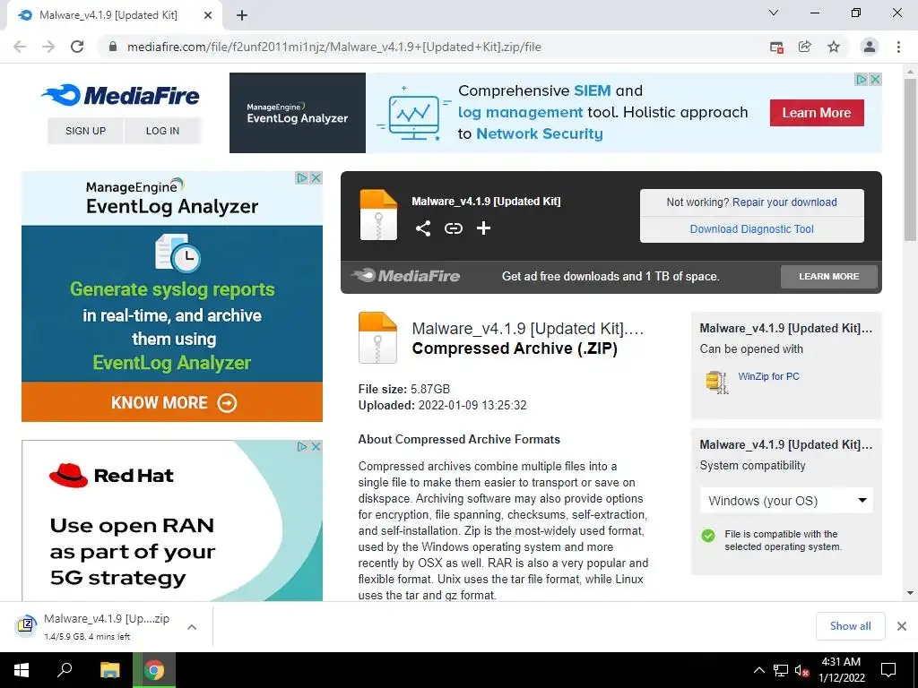Click the WinZip for PC icon
918x688 pixels.
[x=717, y=382]
